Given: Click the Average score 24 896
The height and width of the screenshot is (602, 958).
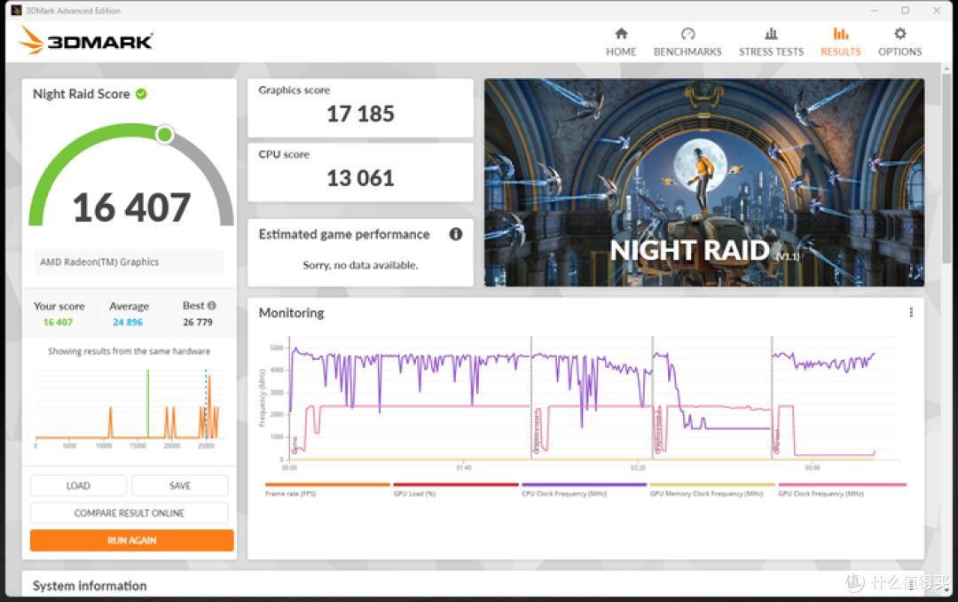Looking at the screenshot, I should [128, 323].
